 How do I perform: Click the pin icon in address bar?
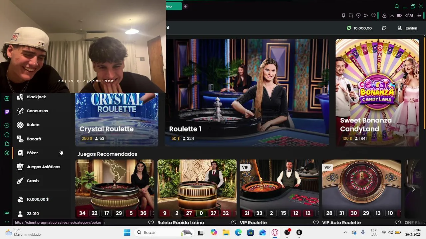point(343,16)
